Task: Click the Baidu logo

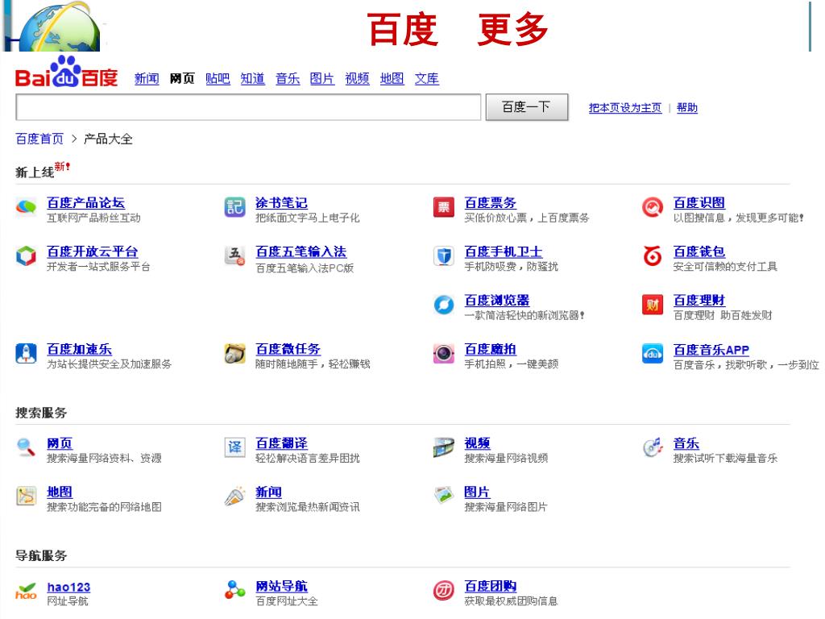Action: click(66, 72)
